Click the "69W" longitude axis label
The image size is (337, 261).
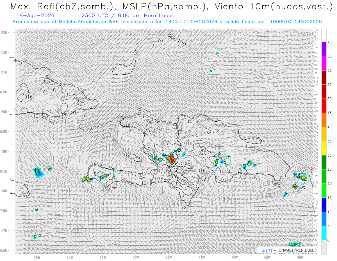267,257
